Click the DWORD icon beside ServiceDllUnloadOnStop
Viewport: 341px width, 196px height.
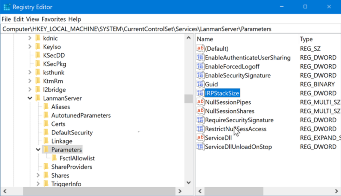pos(200,147)
